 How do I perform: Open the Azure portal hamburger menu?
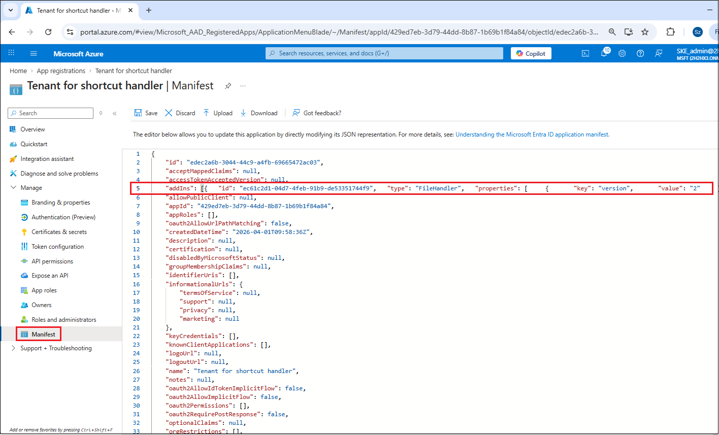point(34,53)
